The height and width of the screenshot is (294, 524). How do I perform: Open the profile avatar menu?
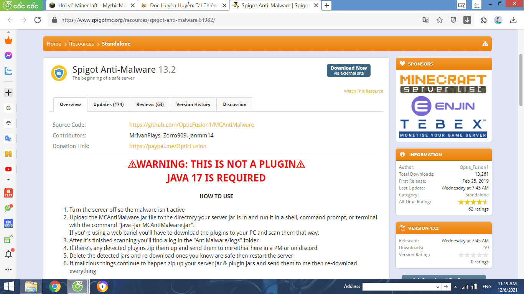[498, 20]
